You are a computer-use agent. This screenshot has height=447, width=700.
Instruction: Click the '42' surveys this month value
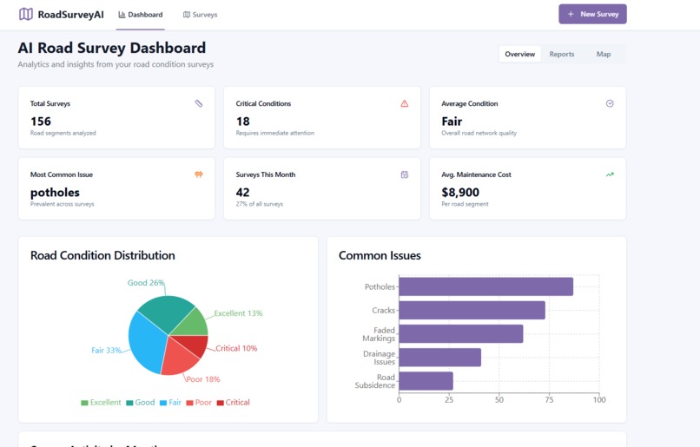point(243,193)
